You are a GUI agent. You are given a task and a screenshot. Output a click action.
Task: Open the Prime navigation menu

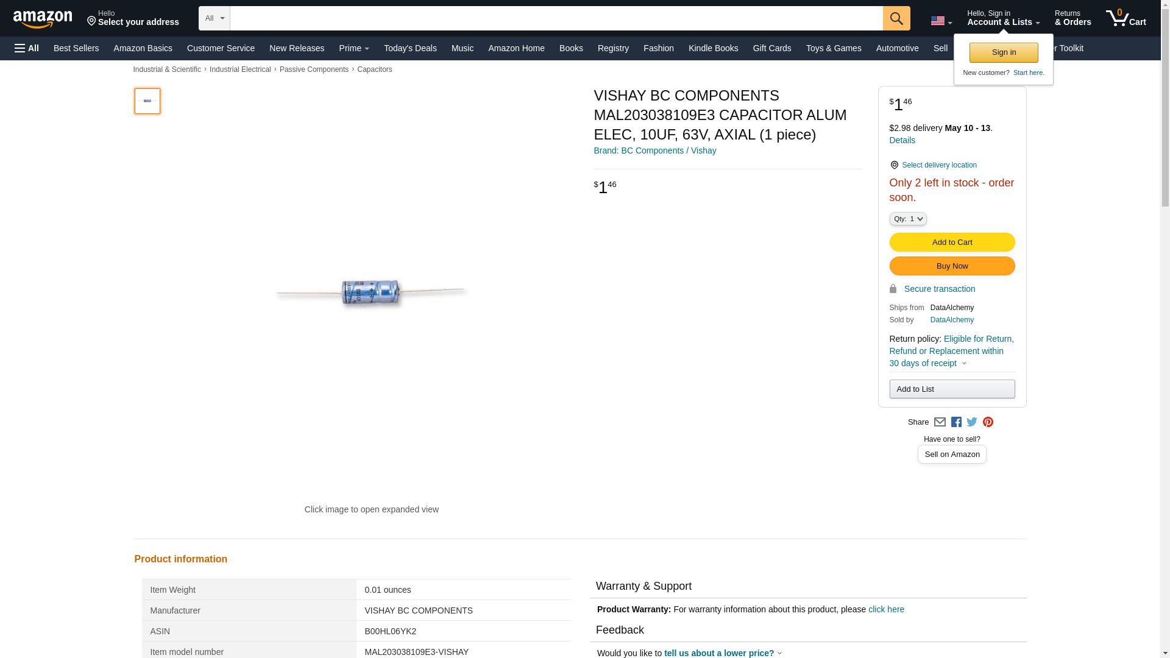point(354,48)
